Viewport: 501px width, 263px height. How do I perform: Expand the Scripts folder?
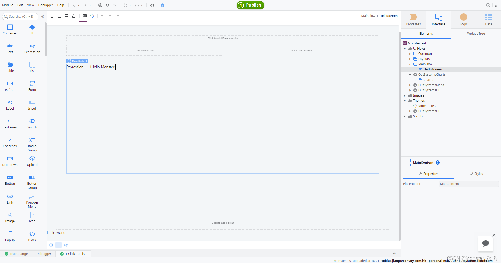pos(405,116)
